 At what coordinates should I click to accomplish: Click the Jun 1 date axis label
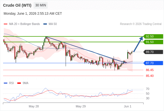(x=128, y=106)
